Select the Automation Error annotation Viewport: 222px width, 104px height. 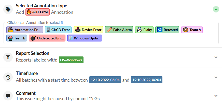tap(25, 30)
